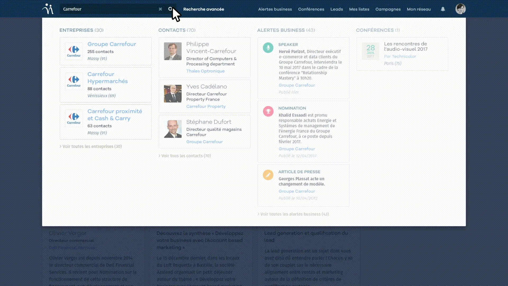Click the Article de presse pencil icon
The width and height of the screenshot is (508, 286).
268,175
